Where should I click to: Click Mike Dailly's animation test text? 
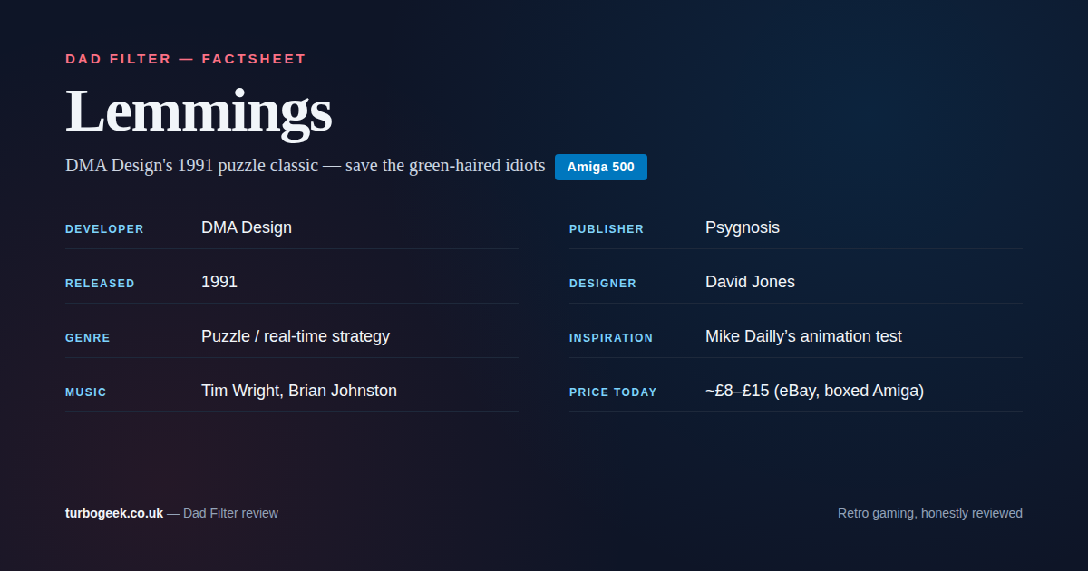coord(803,336)
